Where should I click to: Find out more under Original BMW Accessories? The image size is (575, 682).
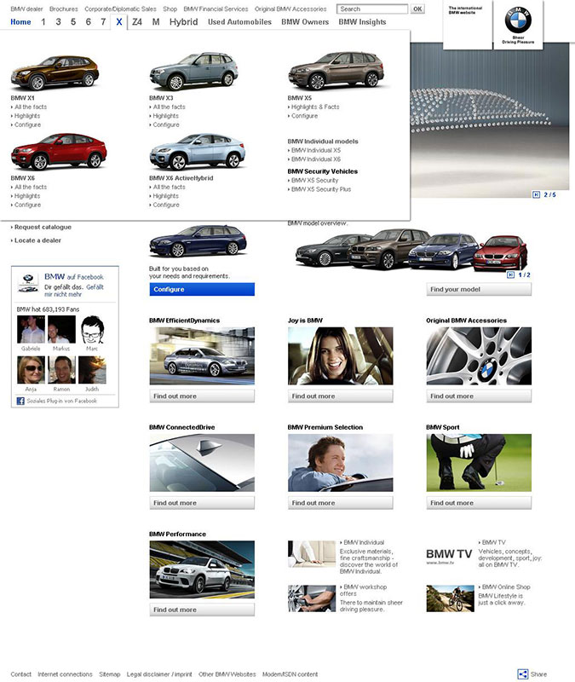tap(479, 396)
